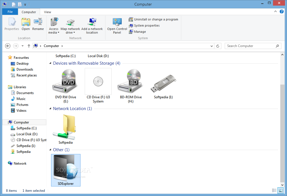Screen dimensions: 287x196
Task: Select Computer in the navigation pane
Action: pos(24,122)
